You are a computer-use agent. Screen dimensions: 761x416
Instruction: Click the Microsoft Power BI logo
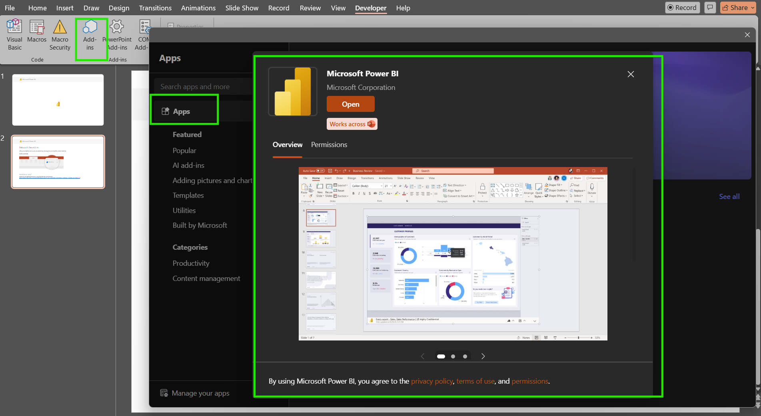point(293,92)
